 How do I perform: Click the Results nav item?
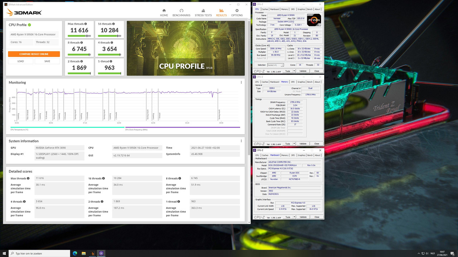[x=221, y=13]
